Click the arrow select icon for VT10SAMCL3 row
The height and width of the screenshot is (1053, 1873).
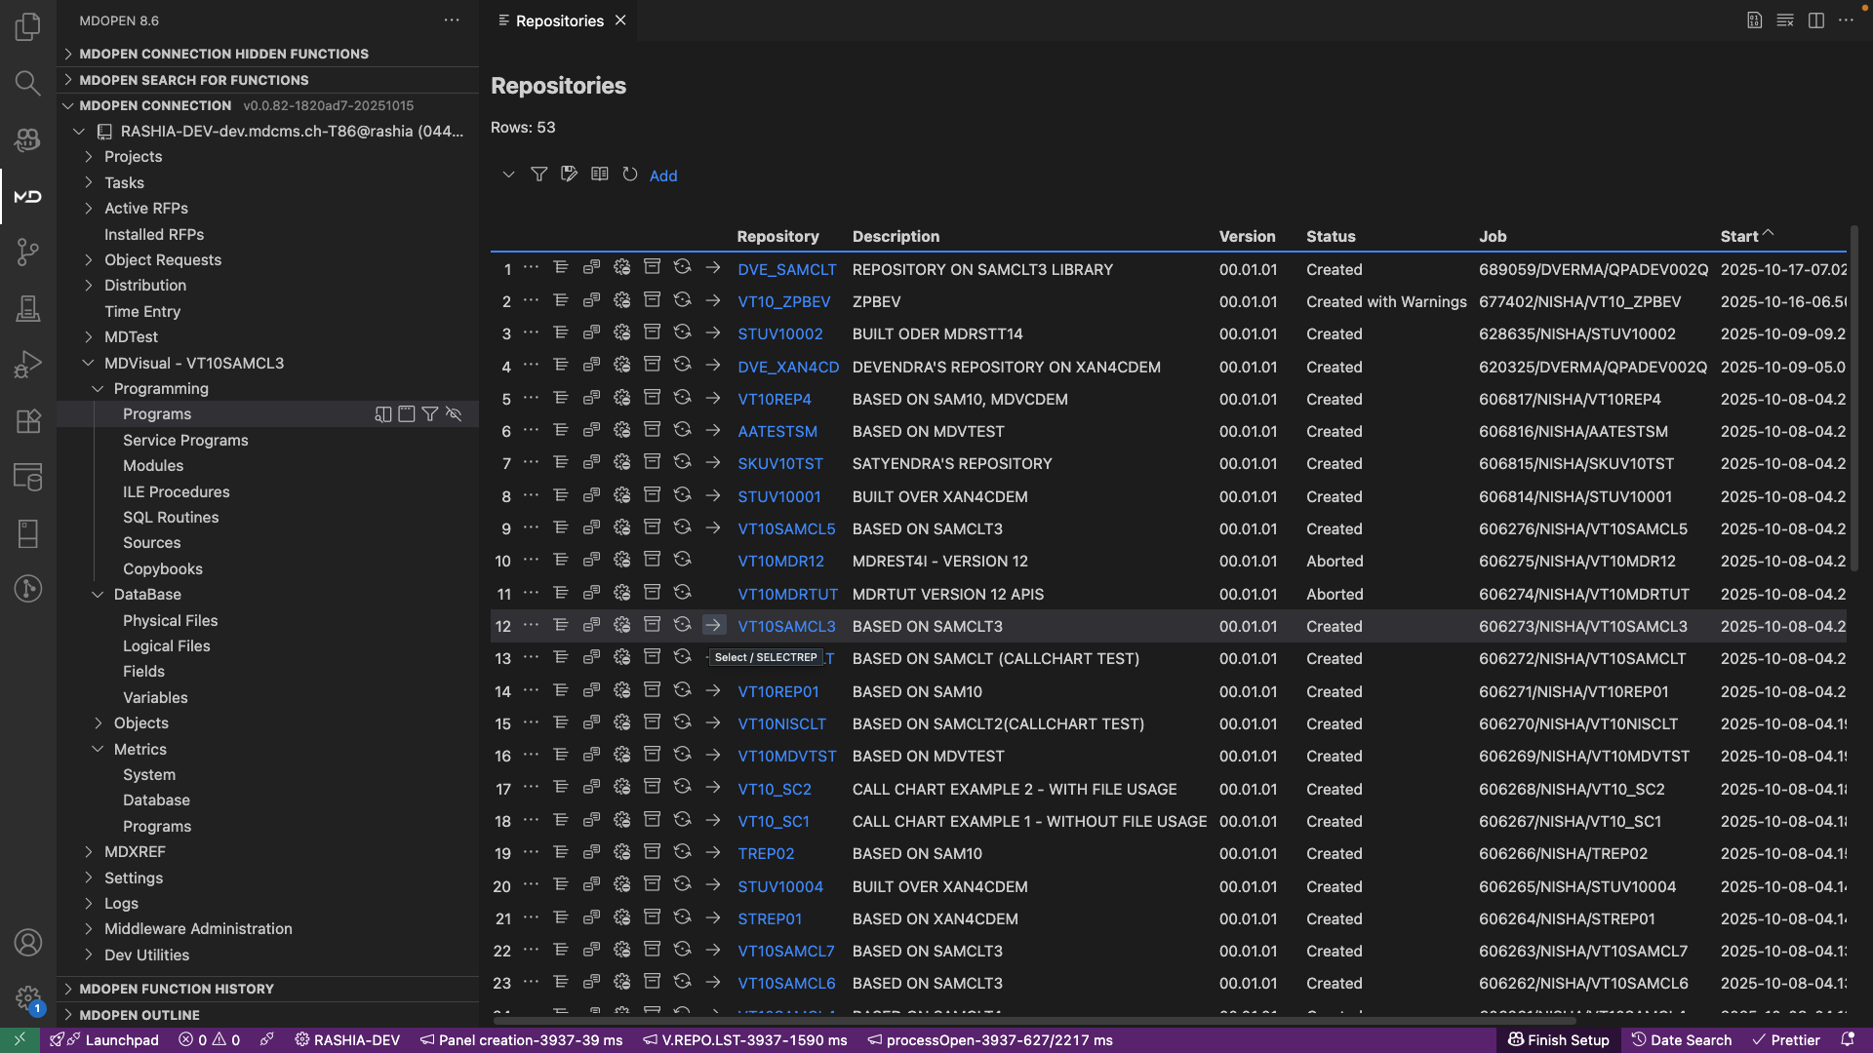(713, 626)
